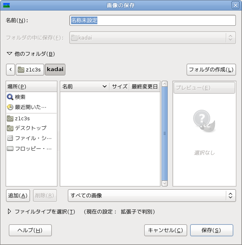Select the recently opened clock icon
This screenshot has height=245, width=242.
10,107
